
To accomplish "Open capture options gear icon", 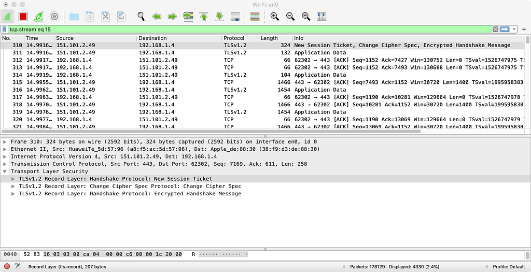I will [x=54, y=16].
